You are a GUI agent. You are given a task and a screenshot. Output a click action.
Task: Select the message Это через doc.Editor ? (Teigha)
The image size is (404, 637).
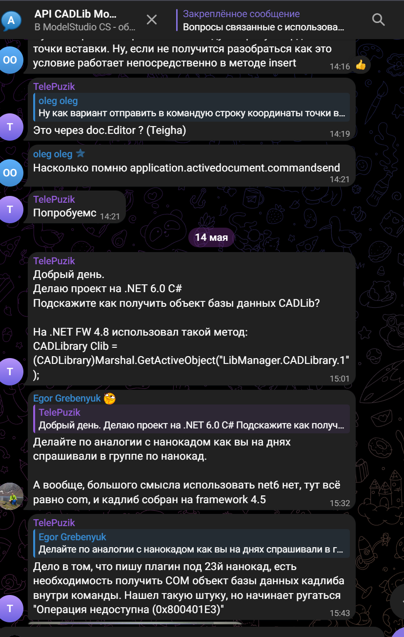tap(109, 131)
